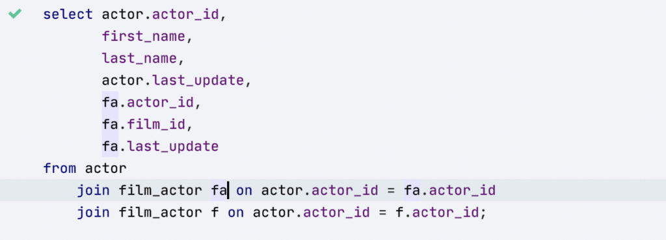This screenshot has width=666, height=240.
Task: Click second join keyword
Action: coord(94,213)
